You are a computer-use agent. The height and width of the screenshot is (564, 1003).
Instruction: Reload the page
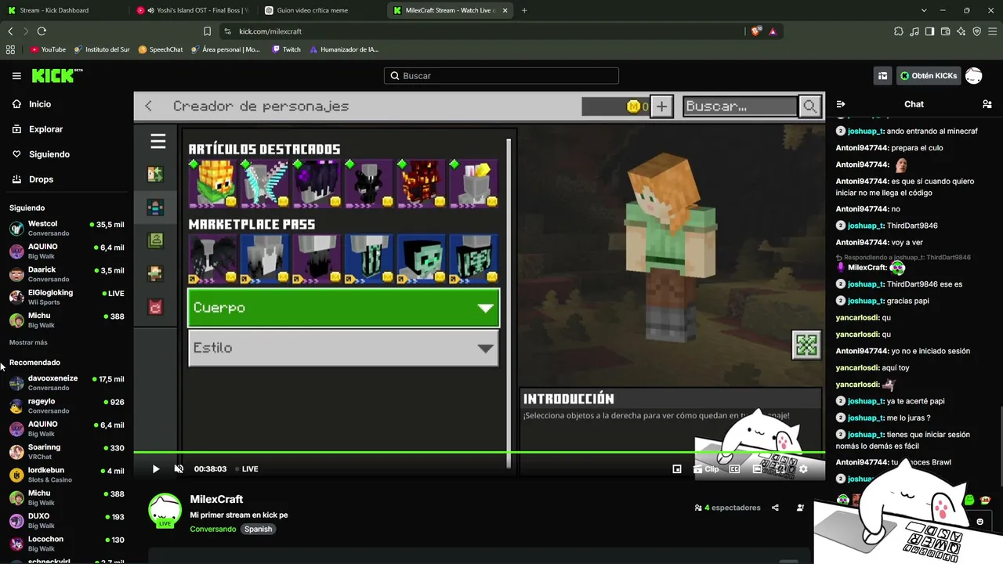42,31
